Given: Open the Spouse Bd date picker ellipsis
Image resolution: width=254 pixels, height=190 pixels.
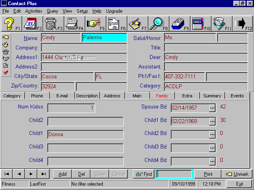Looking at the screenshot, I should 212,108.
